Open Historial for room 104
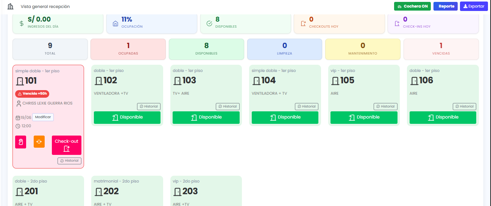491x206 pixels. pos(306,106)
